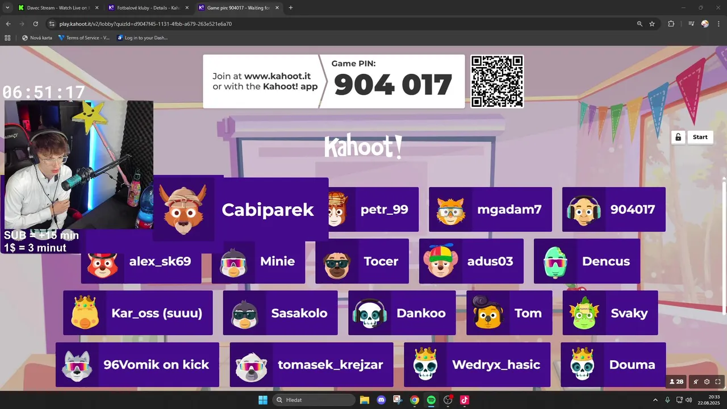Bookmark this page with star
The height and width of the screenshot is (409, 727).
[x=652, y=24]
